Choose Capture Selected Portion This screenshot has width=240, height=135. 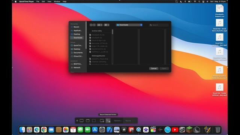94,121
